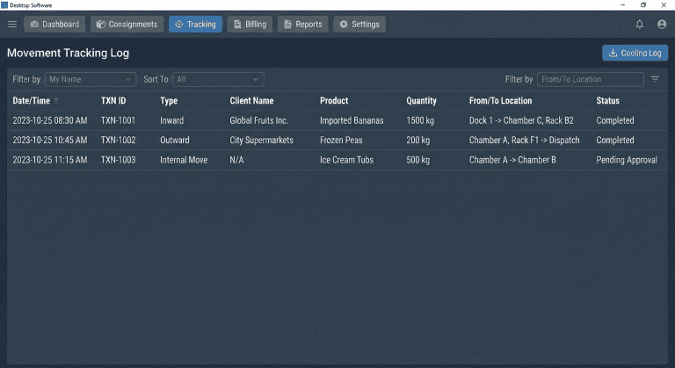
Task: Open the hamburger navigation menu
Action: pos(12,25)
